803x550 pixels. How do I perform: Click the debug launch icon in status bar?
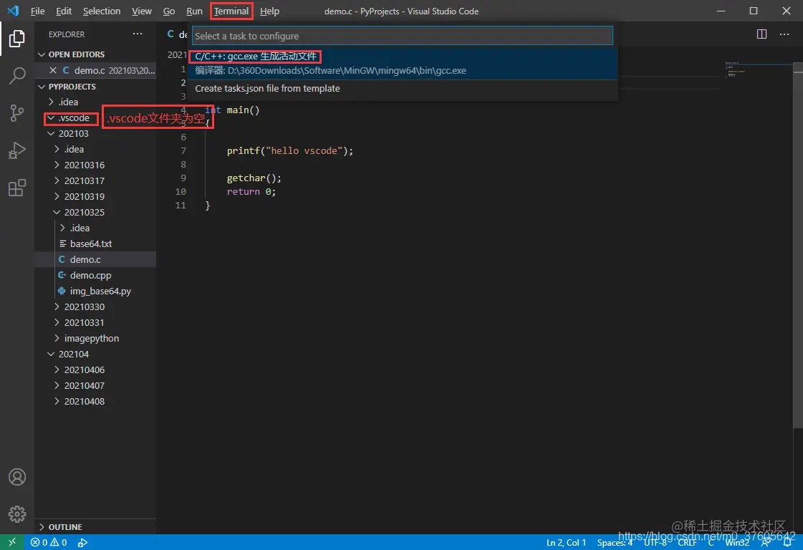82,542
